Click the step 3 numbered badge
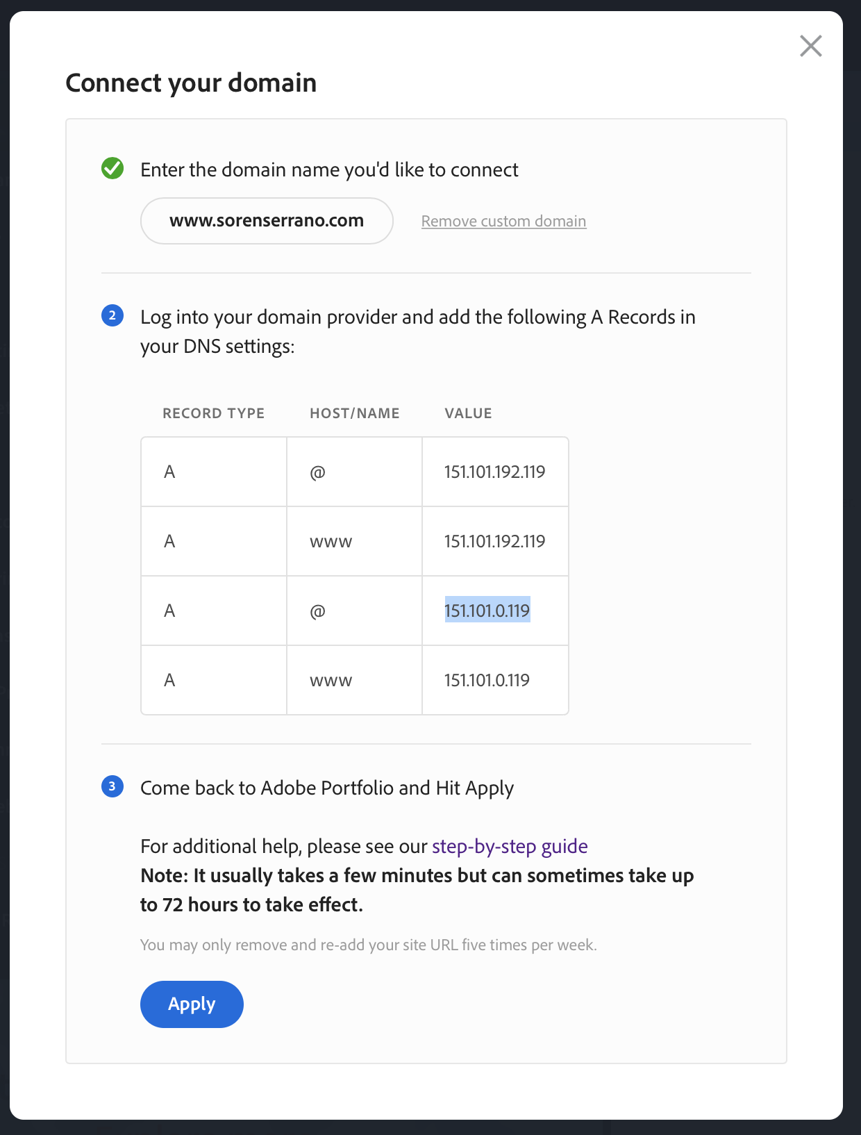The width and height of the screenshot is (861, 1135). tap(113, 788)
